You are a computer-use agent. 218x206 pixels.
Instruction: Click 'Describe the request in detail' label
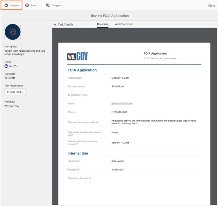tap(83, 122)
